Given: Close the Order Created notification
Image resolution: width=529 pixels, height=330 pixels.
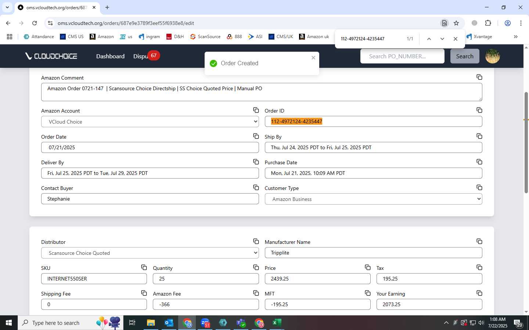Looking at the screenshot, I should click(x=313, y=58).
